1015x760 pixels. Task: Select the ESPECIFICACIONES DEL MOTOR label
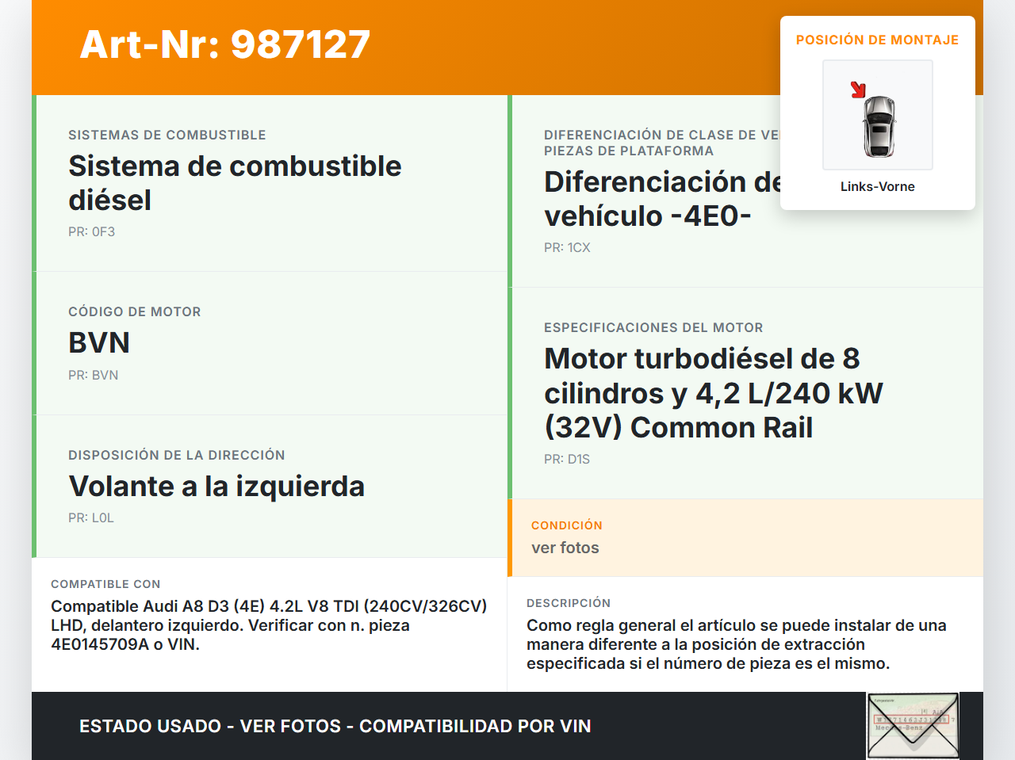[x=653, y=327]
